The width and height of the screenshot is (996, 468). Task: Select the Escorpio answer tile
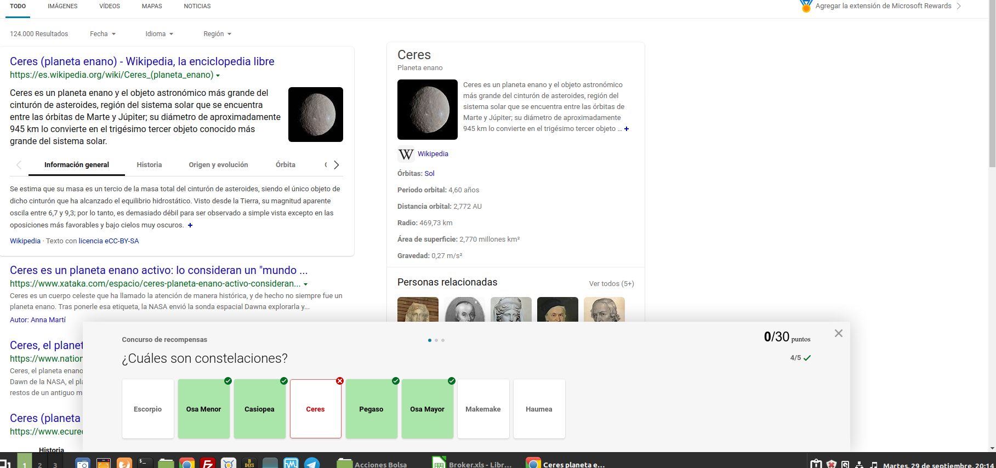148,409
